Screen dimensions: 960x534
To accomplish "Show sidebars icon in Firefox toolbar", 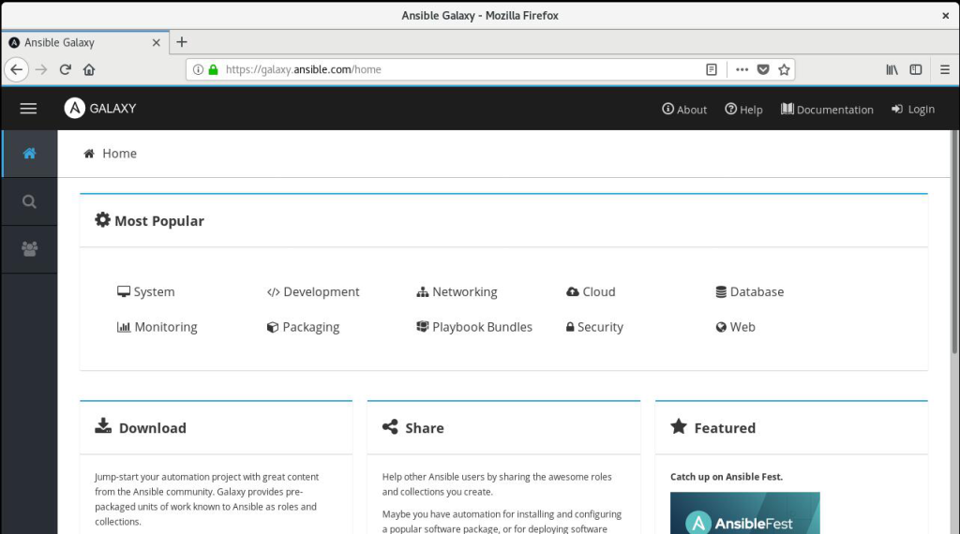I will click(916, 69).
